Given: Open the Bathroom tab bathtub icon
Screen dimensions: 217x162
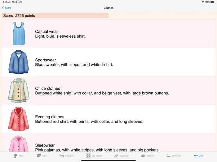Looking at the screenshot, I should [x=168, y=156].
